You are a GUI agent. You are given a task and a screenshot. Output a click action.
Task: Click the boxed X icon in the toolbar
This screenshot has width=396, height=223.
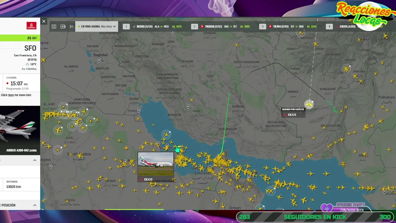(x=63, y=27)
